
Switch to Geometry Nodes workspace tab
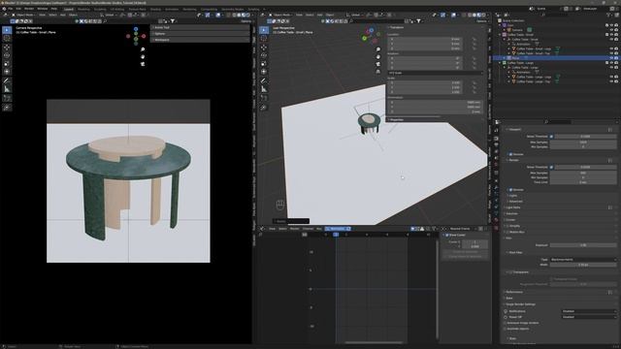[233, 9]
